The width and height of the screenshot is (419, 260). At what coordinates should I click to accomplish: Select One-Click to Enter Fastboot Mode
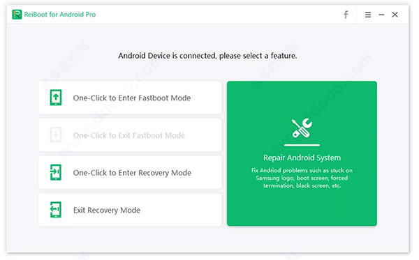tap(130, 98)
